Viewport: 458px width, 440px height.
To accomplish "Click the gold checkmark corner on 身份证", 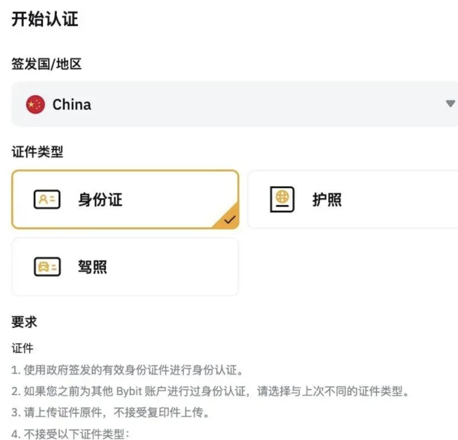I will pos(228,217).
